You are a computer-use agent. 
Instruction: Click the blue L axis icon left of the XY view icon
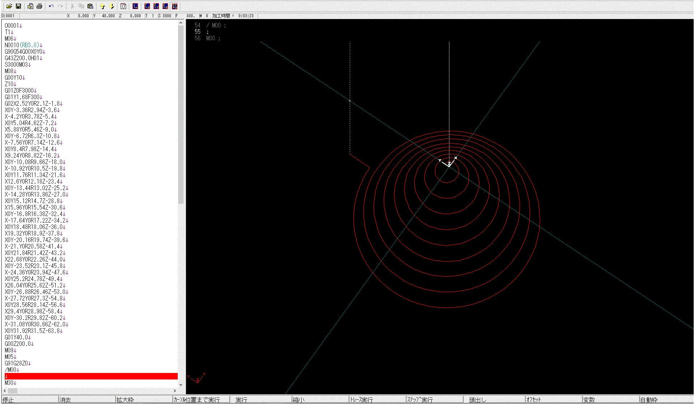tap(135, 6)
